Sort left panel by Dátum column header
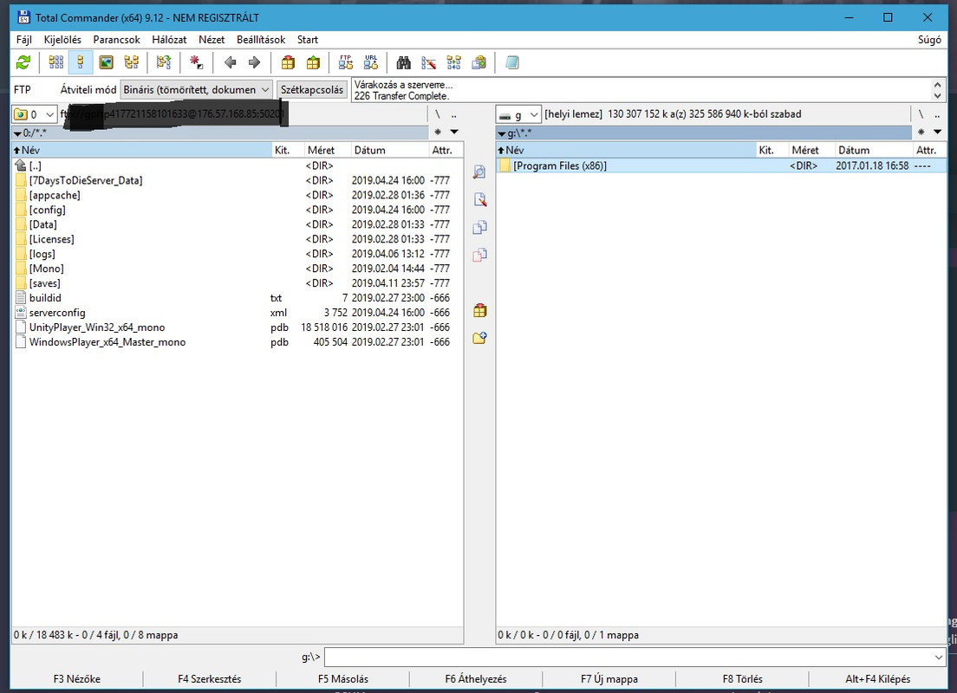Viewport: 957px width, 693px height. coord(391,150)
